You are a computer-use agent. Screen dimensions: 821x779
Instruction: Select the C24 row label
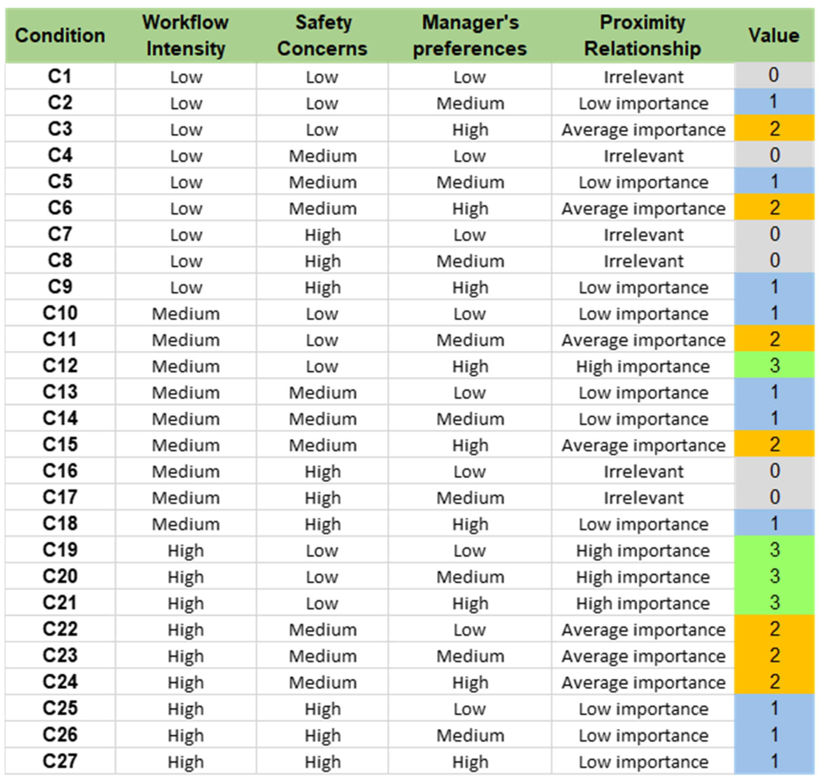pos(60,682)
